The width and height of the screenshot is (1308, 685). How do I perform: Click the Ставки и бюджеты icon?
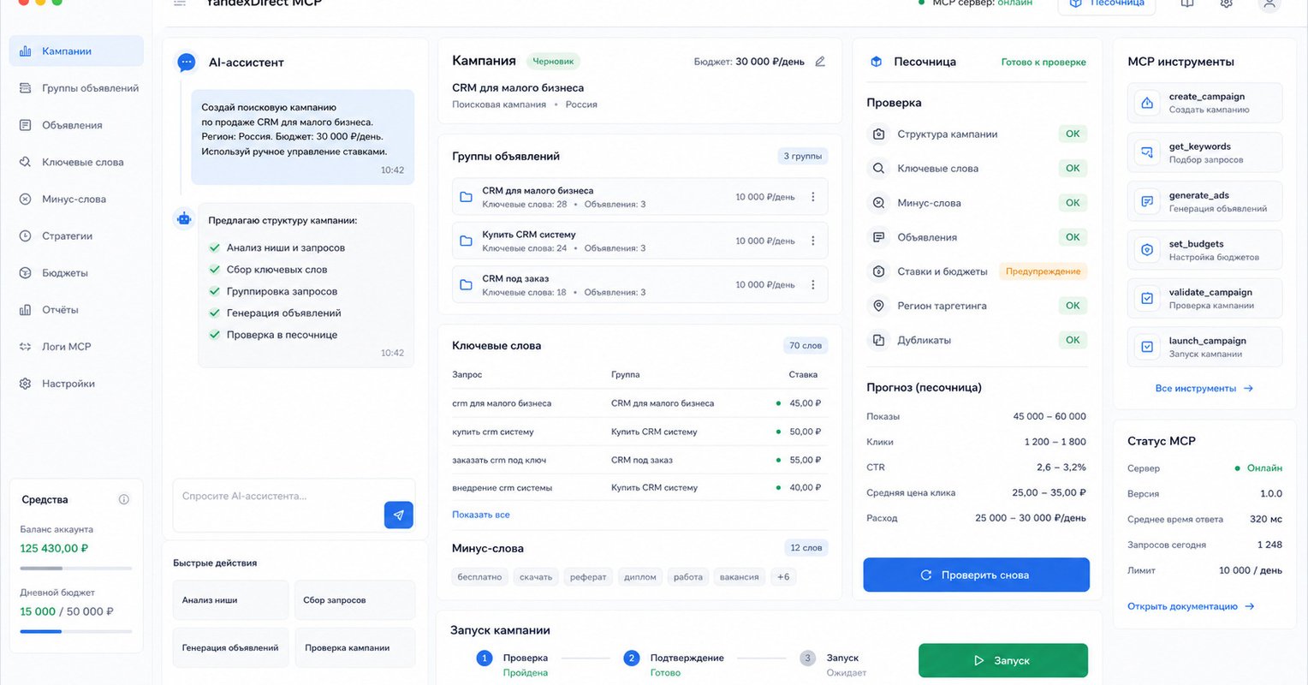[x=878, y=271]
